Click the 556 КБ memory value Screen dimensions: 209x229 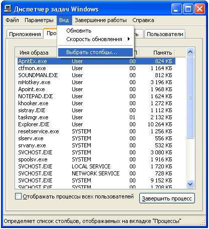[163, 138]
